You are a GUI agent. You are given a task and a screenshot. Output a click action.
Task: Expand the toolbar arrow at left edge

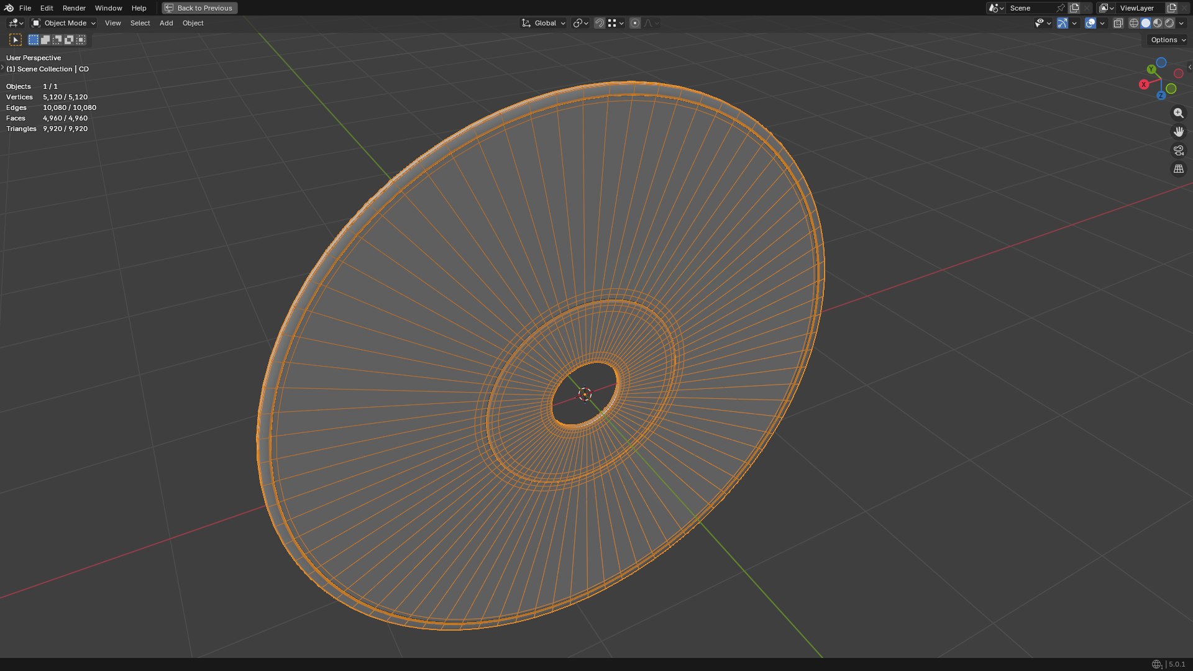(2, 67)
